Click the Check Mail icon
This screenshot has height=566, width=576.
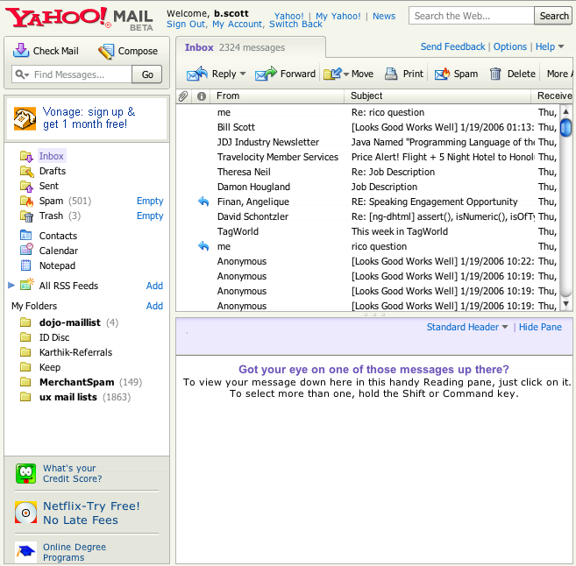click(x=21, y=51)
